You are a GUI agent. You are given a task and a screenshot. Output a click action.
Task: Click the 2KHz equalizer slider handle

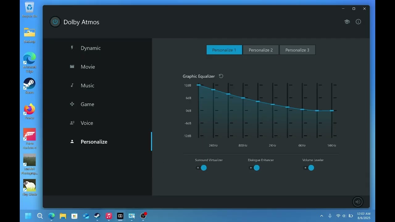(x=272, y=105)
